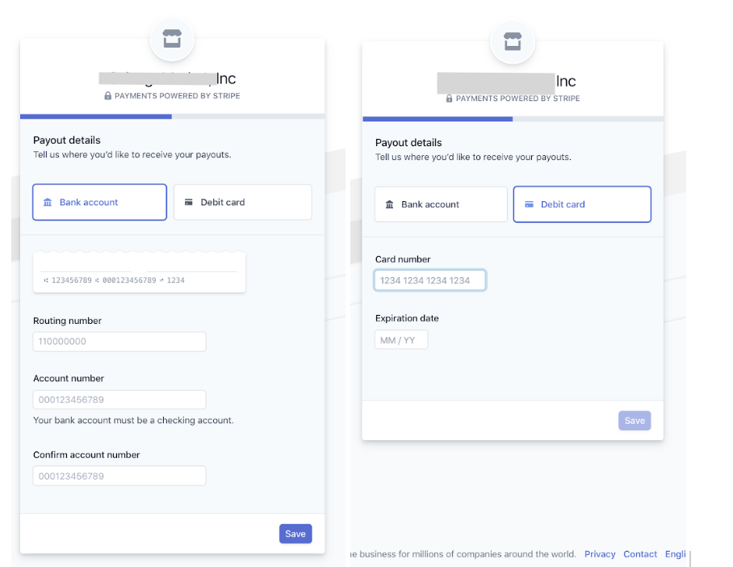Focus the Account number field
The width and height of the screenshot is (733, 567).
coord(119,400)
